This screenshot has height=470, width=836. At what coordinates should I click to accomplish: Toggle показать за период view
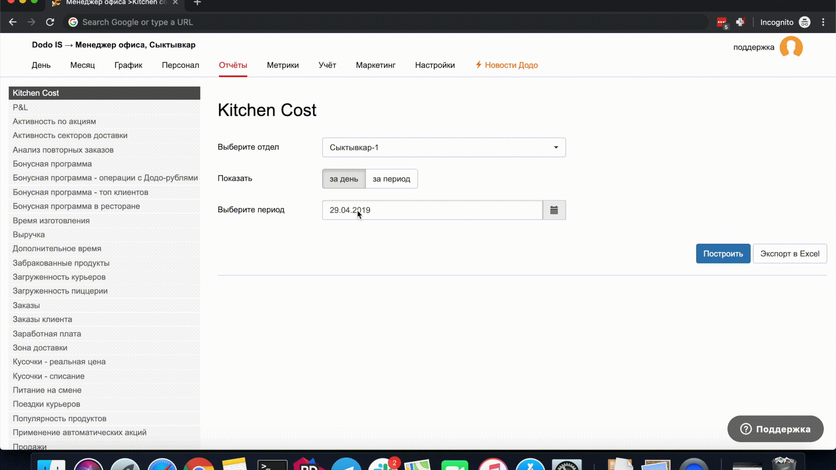[x=391, y=178]
